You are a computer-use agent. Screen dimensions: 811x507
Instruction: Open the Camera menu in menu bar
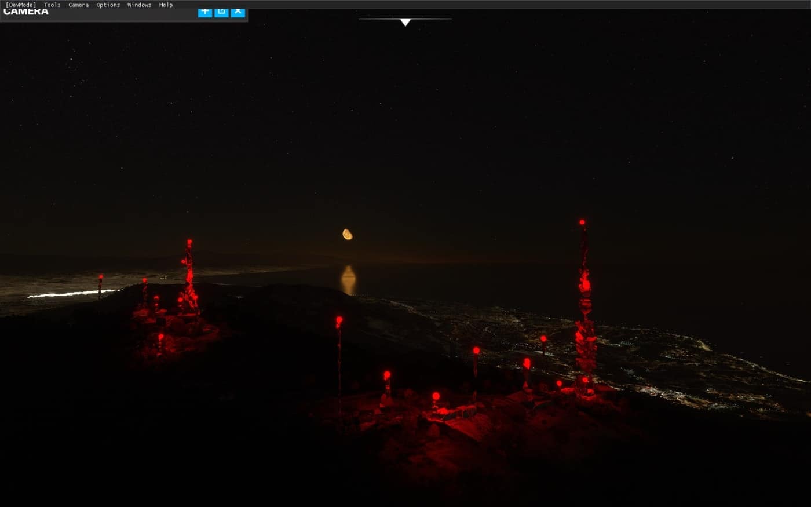tap(79, 5)
